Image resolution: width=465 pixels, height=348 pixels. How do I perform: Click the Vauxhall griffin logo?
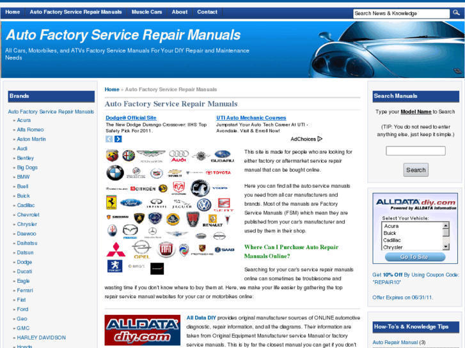[x=200, y=188]
